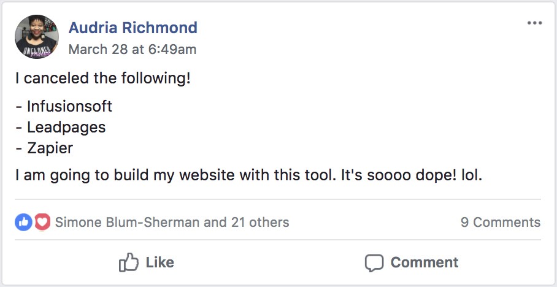Viewport: 557px width, 287px height.
Task: Click the red heart reaction icon
Action: click(x=42, y=222)
